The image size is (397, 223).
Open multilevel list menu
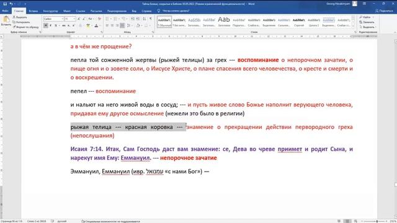[124, 19]
